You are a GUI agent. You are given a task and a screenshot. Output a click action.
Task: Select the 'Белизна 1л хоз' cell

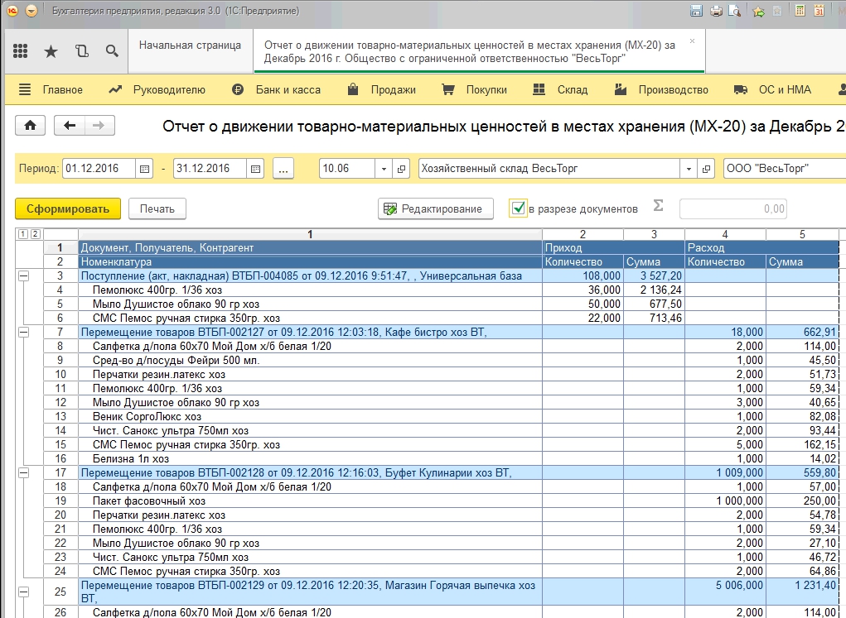click(310, 458)
